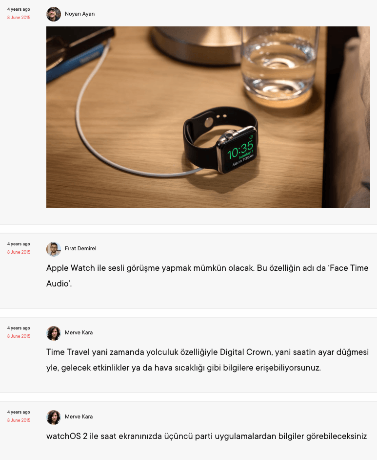
Task: Open author name Fırat Demirel
Action: pyautogui.click(x=80, y=248)
